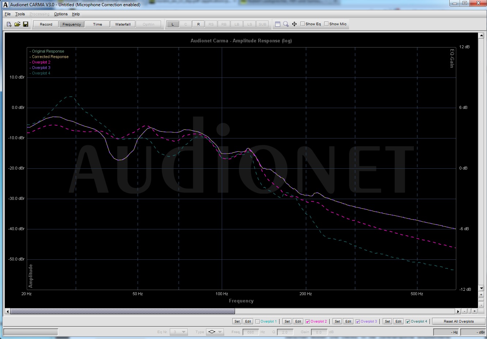Click the horizontal zoom-out minus button
The width and height of the screenshot is (487, 339).
pyautogui.click(x=464, y=311)
